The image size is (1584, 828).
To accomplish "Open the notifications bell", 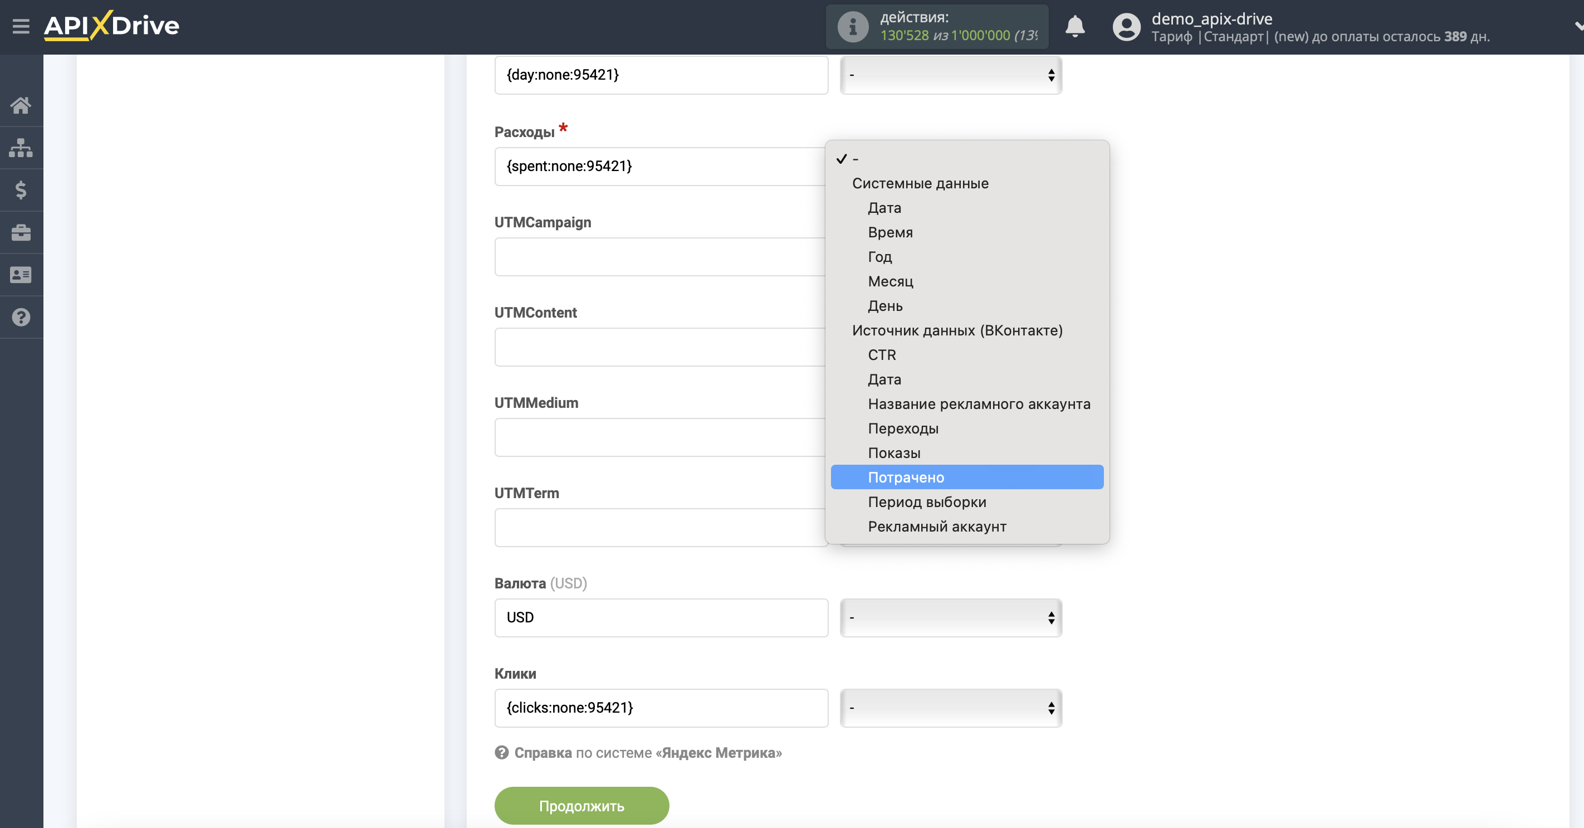I will [x=1075, y=26].
